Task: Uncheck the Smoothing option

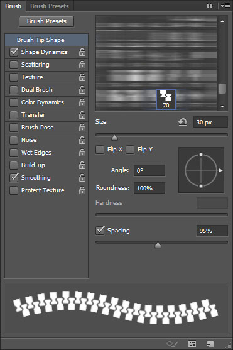Action: coord(14,178)
